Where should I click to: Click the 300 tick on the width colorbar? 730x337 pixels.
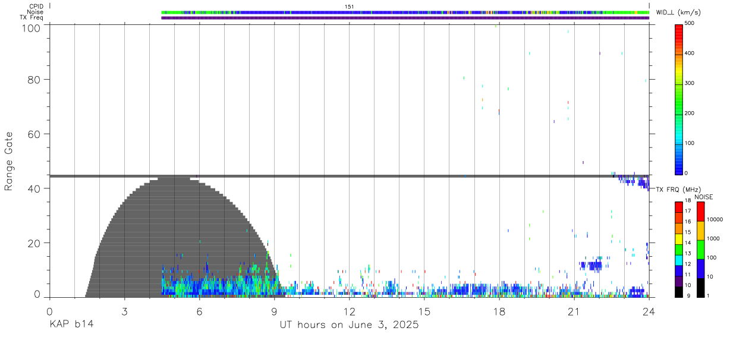click(689, 83)
